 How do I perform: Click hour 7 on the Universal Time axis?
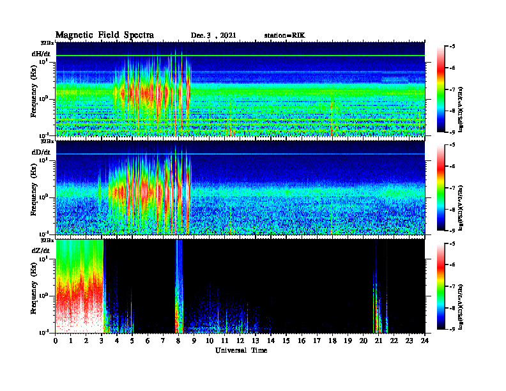click(x=163, y=341)
